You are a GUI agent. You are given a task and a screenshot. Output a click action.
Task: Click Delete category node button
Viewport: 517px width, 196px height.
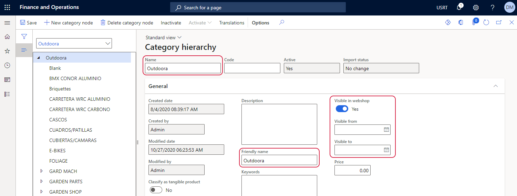pos(127,23)
